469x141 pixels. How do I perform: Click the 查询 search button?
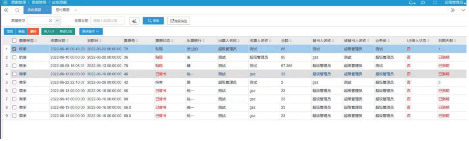tap(153, 21)
